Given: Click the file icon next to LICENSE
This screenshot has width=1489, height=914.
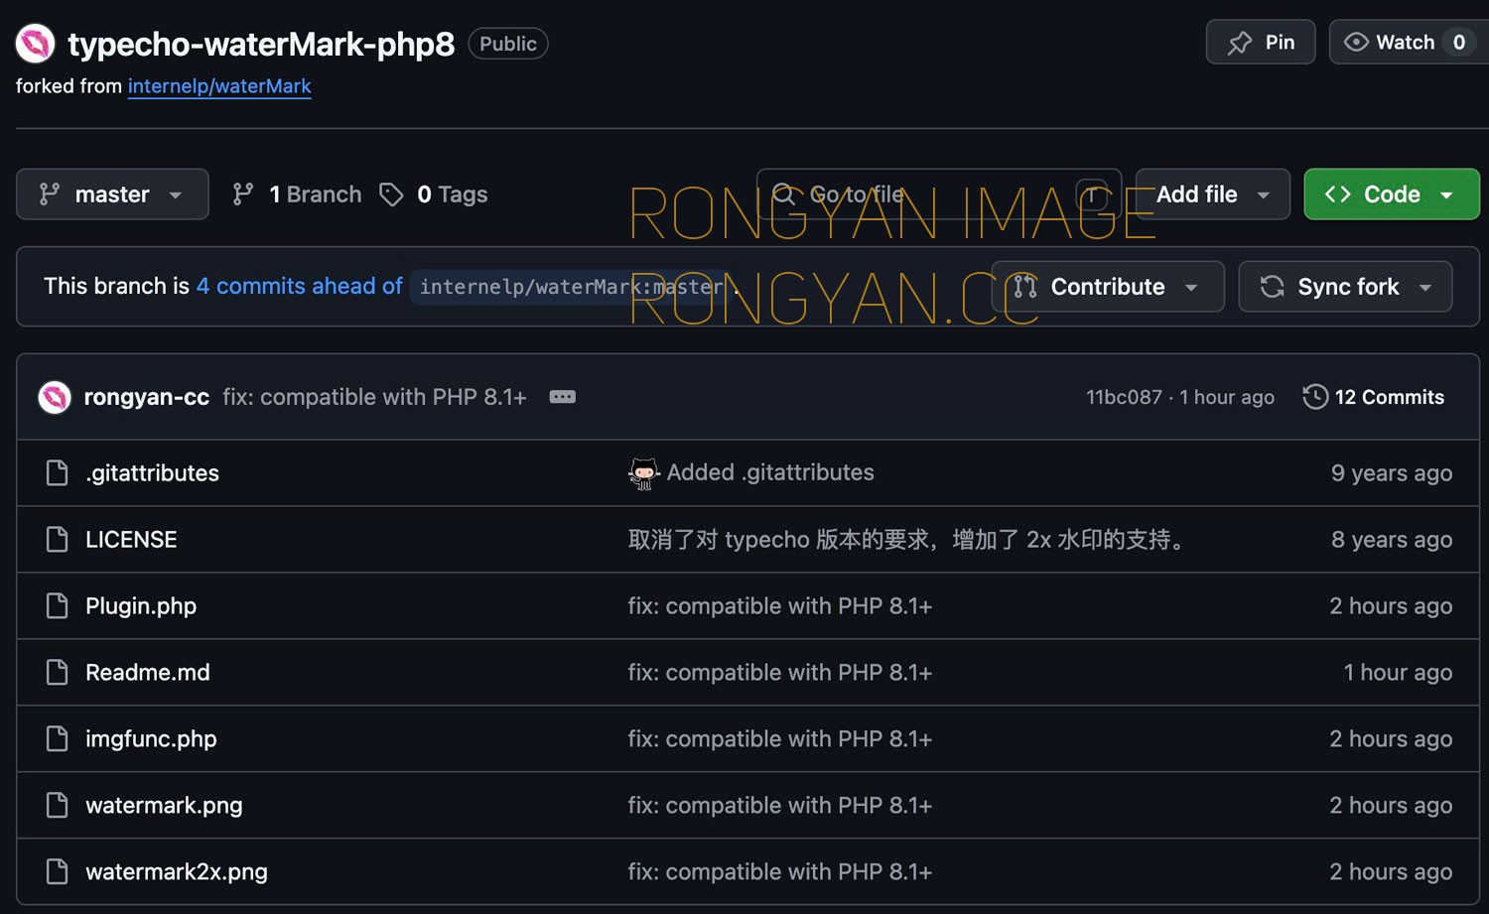Looking at the screenshot, I should tap(58, 540).
